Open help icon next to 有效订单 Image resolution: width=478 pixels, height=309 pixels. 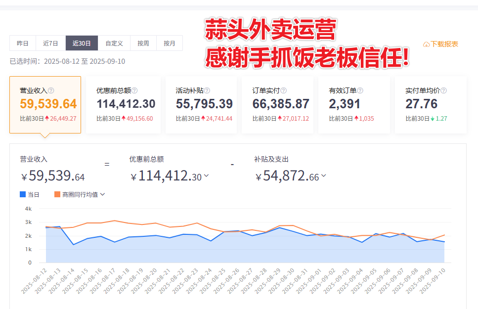tap(360, 90)
